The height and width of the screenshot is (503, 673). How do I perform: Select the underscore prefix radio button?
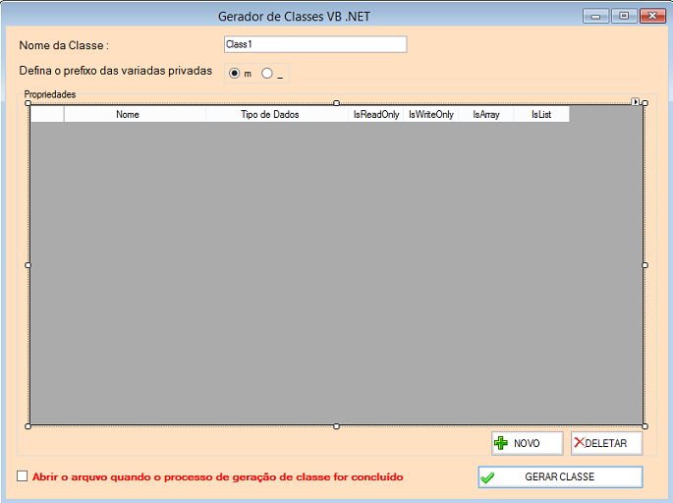(x=267, y=74)
